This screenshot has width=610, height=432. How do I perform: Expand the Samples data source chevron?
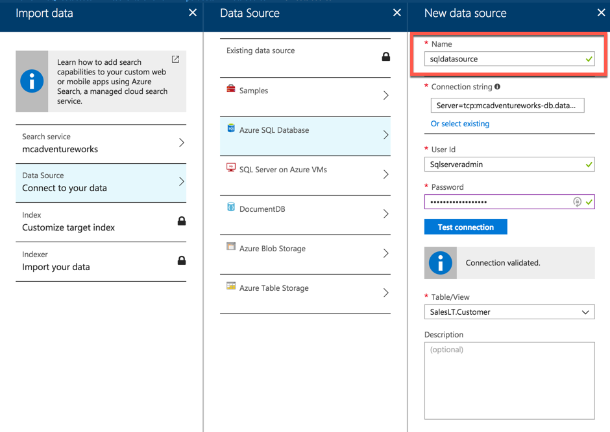385,96
